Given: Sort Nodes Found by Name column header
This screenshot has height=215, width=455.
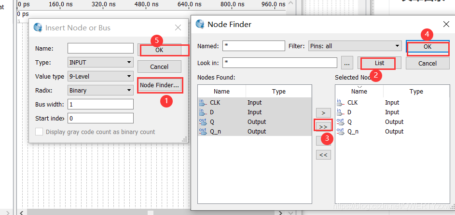Looking at the screenshot, I should pos(221,91).
